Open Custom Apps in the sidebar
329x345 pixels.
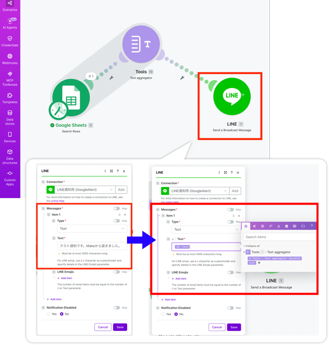(10, 178)
